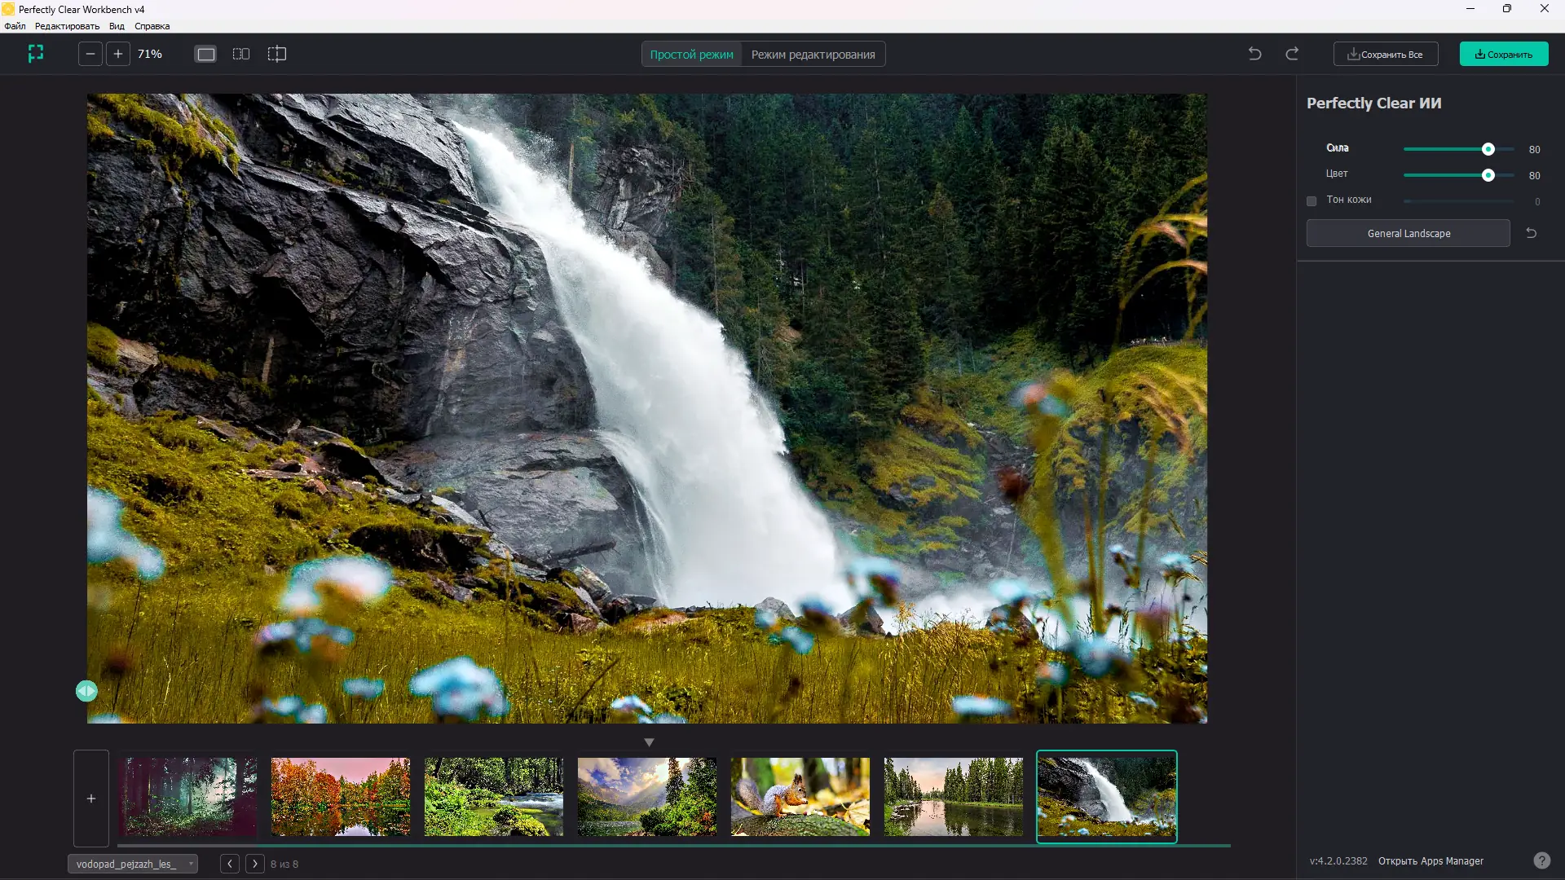Reset the General Landscape preset
Viewport: 1565px width, 880px height.
point(1531,233)
